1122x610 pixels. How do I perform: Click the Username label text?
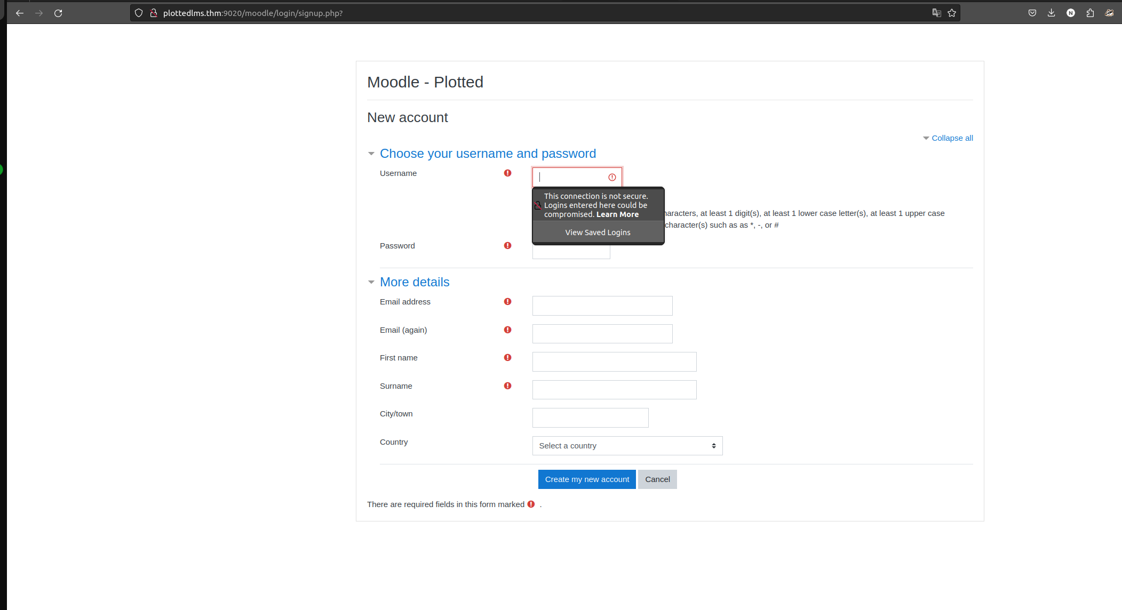tap(398, 173)
